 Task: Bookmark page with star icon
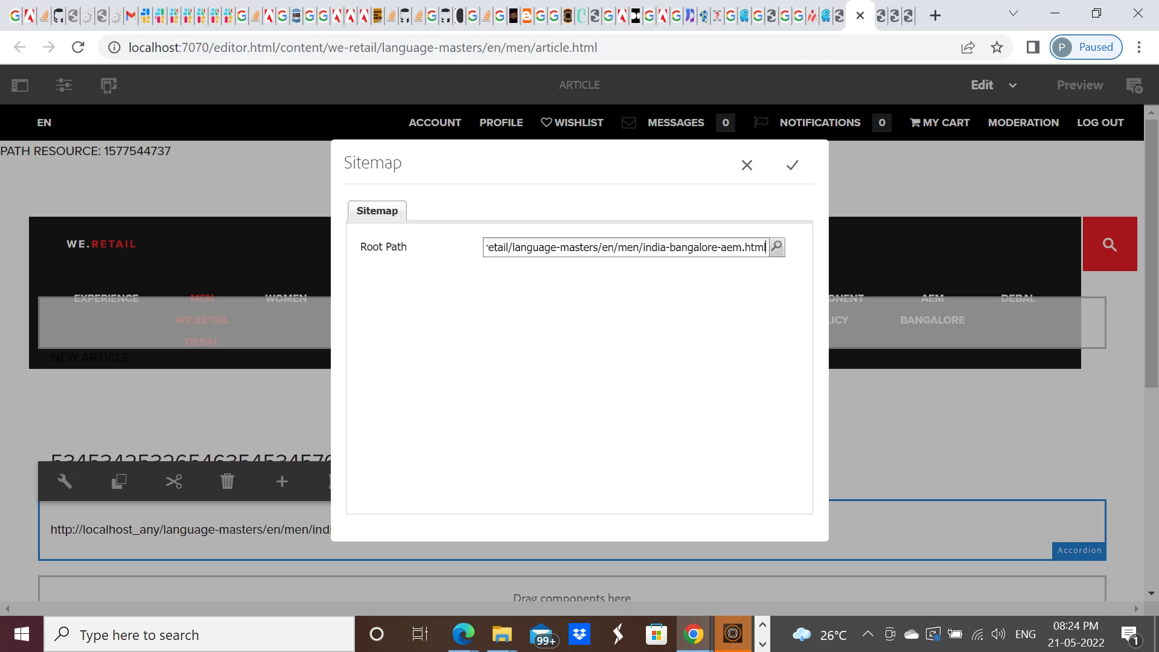click(x=997, y=47)
